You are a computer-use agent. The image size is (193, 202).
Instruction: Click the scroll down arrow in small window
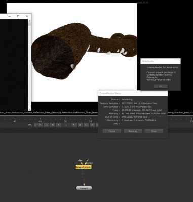[x=29, y=109]
